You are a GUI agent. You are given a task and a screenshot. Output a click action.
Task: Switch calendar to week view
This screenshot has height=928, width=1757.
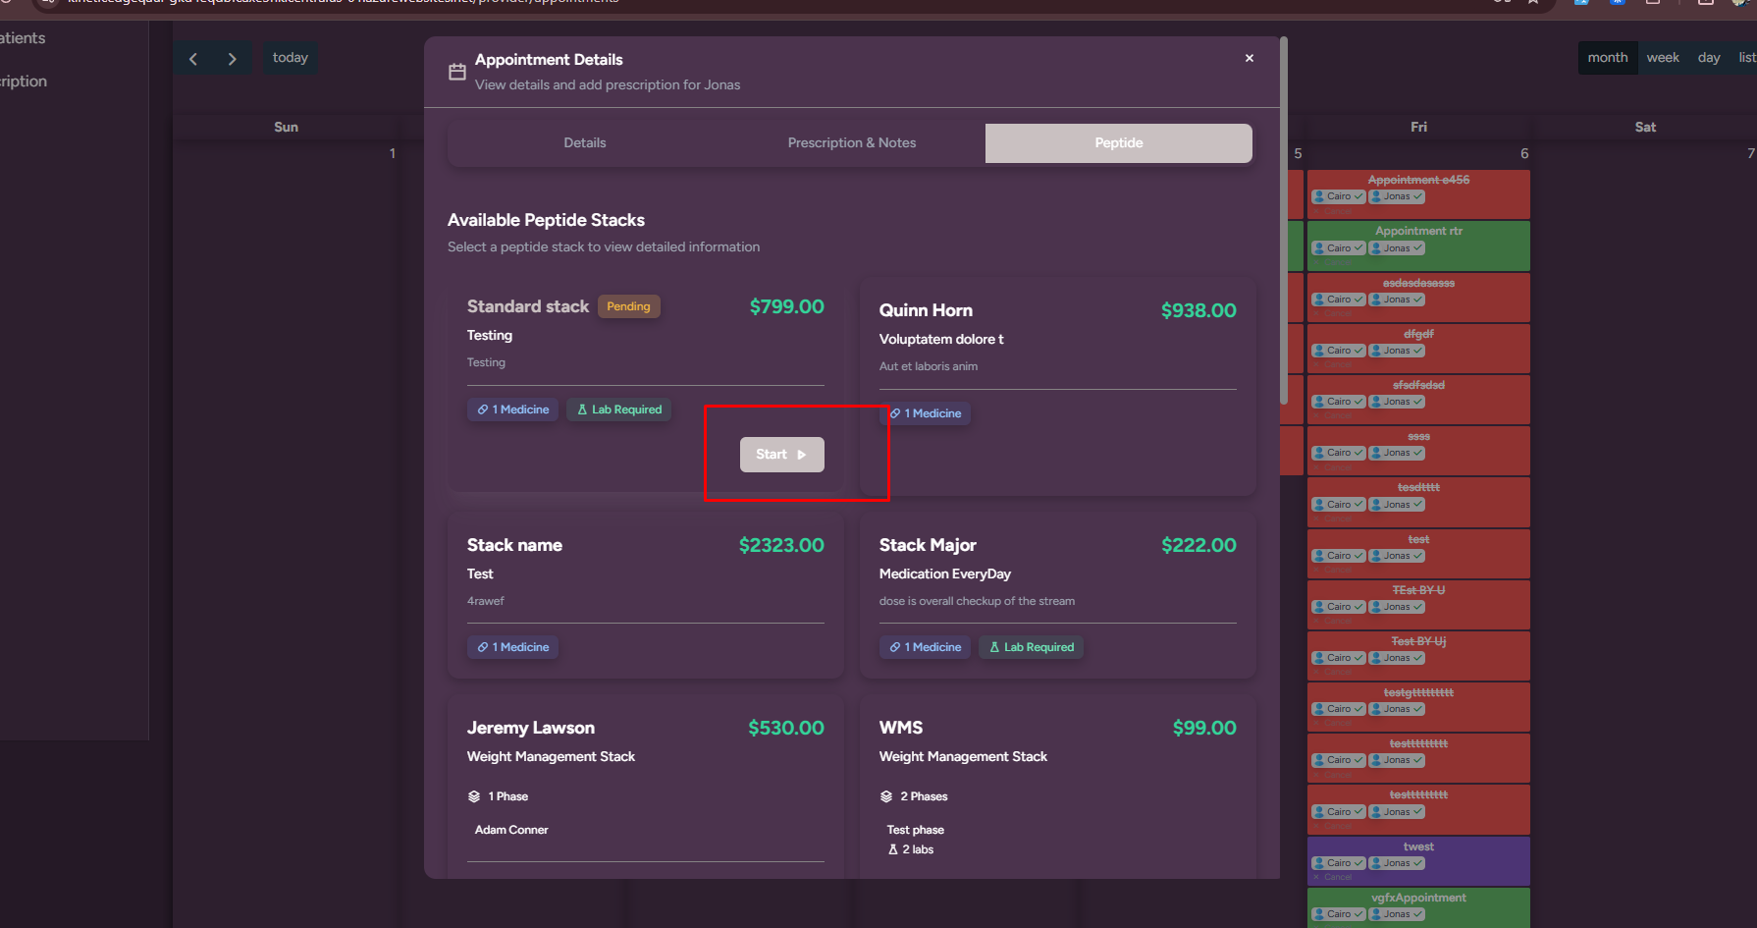[1662, 58]
